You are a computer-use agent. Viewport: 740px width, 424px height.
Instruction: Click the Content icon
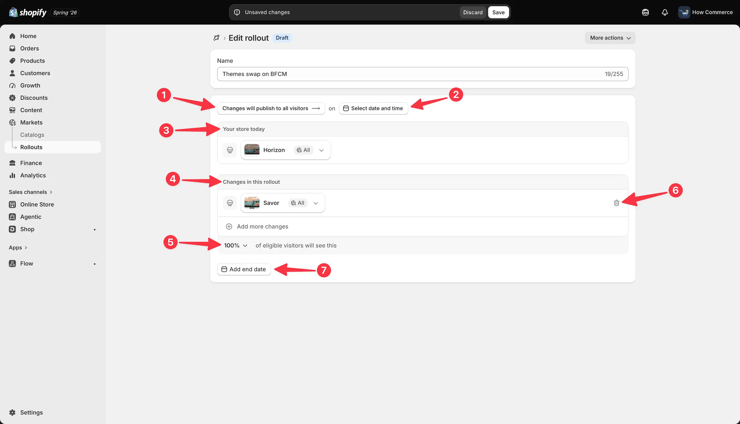pyautogui.click(x=12, y=110)
